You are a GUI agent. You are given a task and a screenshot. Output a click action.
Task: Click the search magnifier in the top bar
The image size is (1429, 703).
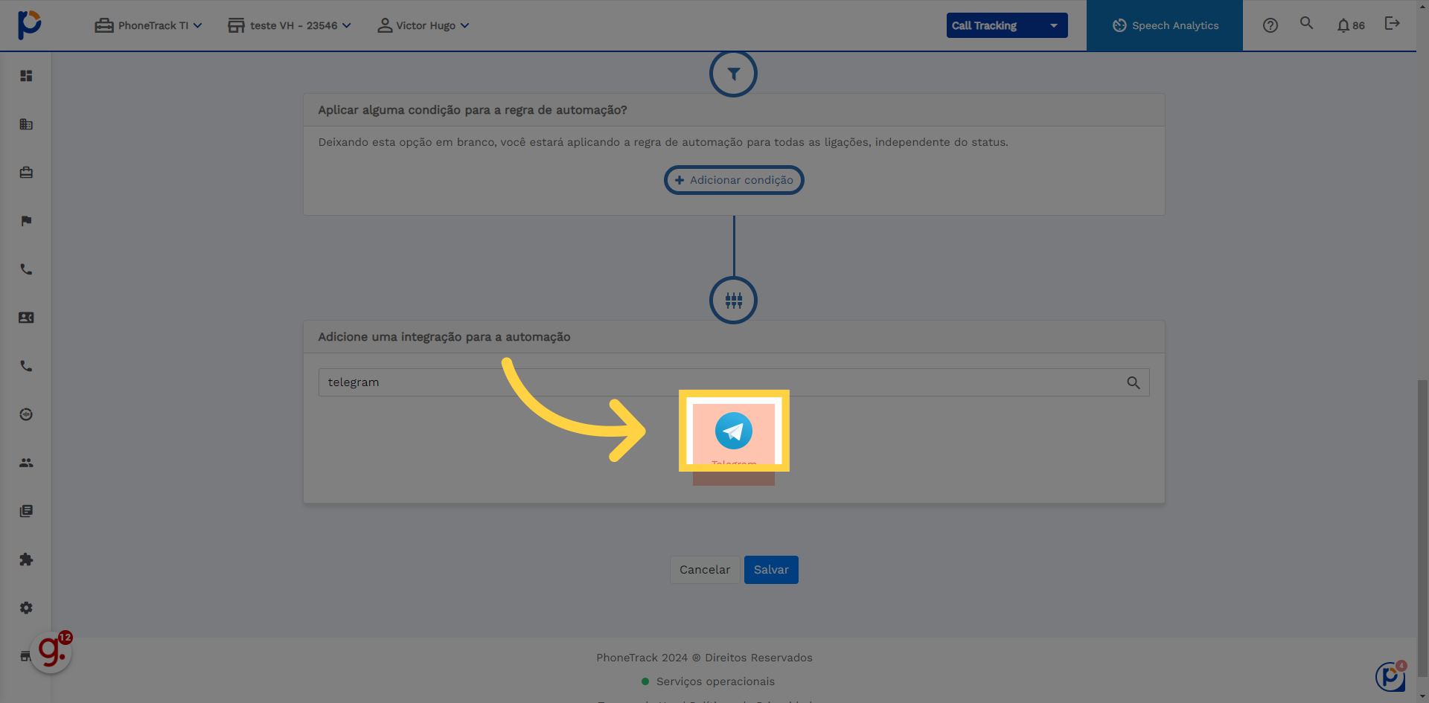pos(1306,23)
